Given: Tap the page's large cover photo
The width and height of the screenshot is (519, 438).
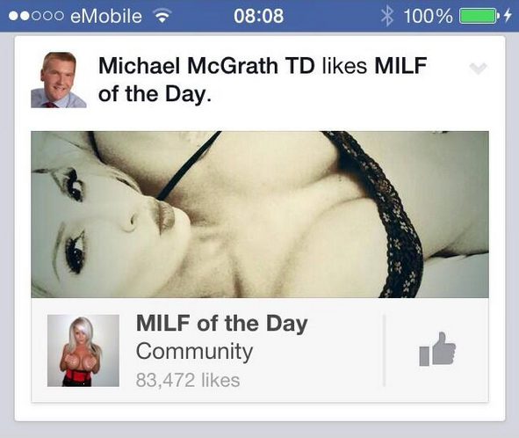Looking at the screenshot, I should pos(260,215).
